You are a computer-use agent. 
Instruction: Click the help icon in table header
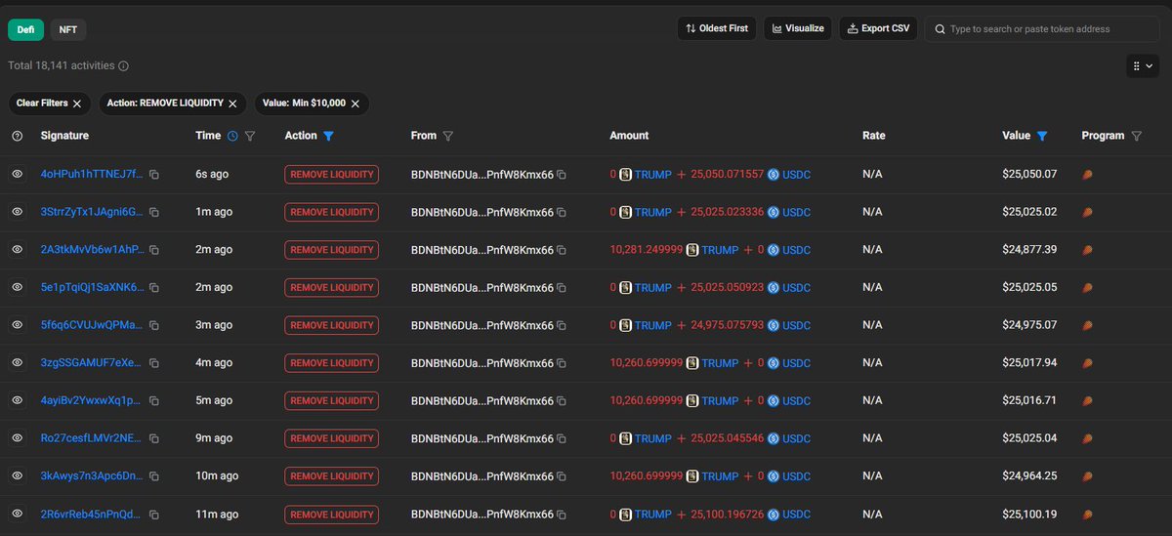tap(17, 137)
